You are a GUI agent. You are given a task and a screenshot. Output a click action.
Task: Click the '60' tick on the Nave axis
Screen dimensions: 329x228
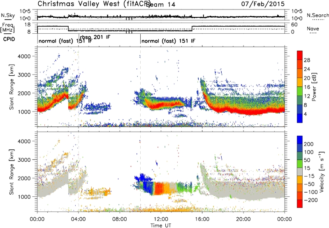[x=294, y=25]
